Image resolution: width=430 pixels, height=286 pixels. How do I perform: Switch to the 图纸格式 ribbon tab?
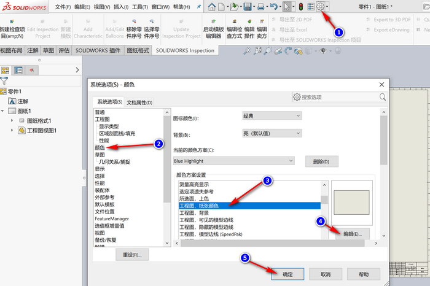(138, 50)
